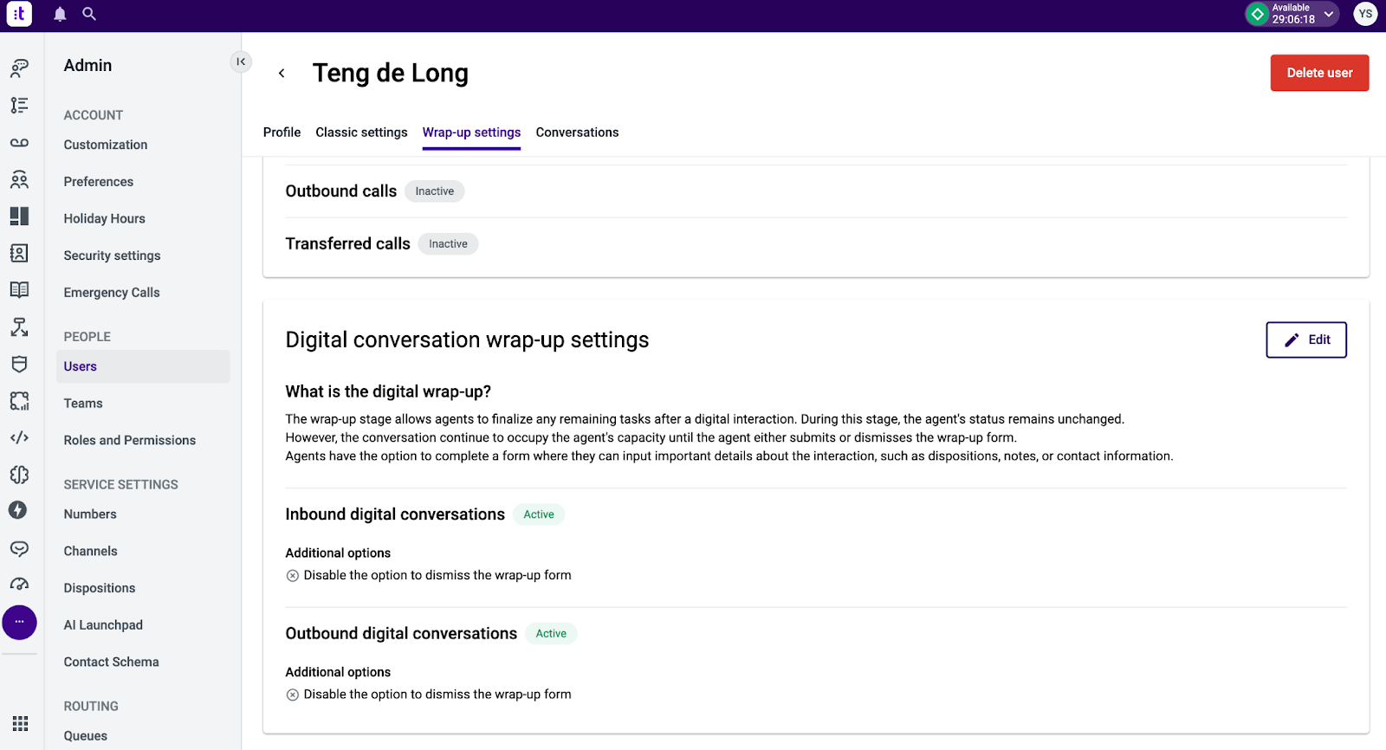Edit digital conversation wrap-up settings

[x=1305, y=339]
